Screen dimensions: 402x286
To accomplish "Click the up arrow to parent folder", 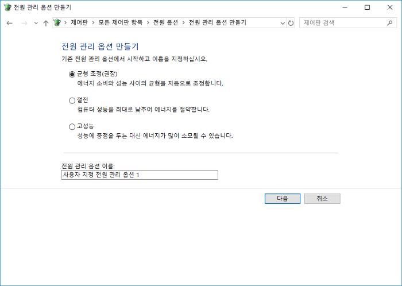I will (x=45, y=23).
